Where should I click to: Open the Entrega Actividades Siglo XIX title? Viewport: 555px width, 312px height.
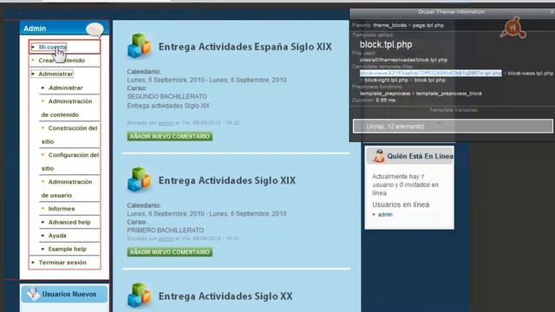click(x=227, y=180)
